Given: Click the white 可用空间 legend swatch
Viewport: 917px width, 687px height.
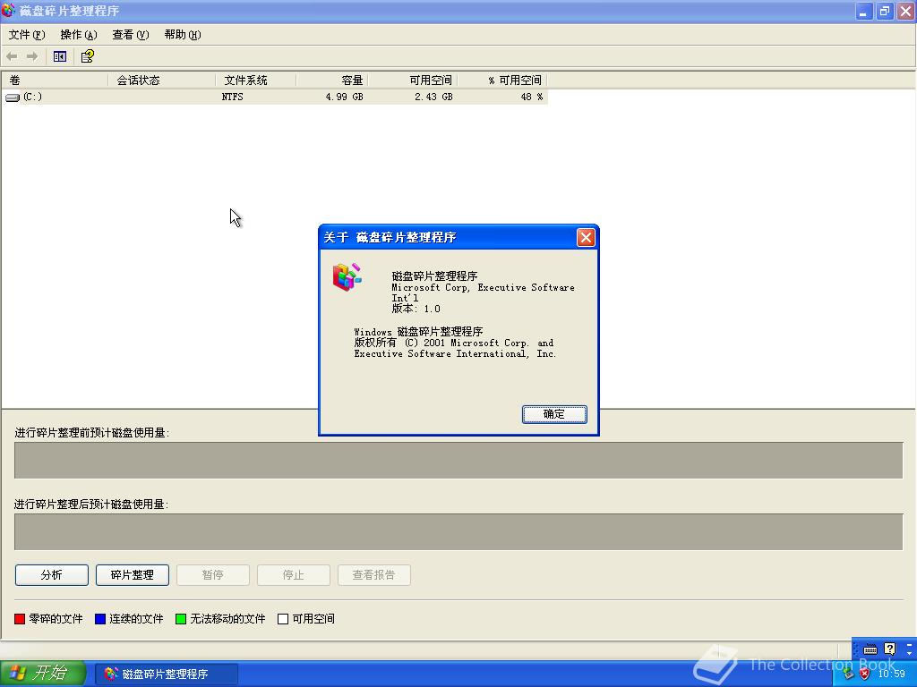Looking at the screenshot, I should pyautogui.click(x=283, y=619).
